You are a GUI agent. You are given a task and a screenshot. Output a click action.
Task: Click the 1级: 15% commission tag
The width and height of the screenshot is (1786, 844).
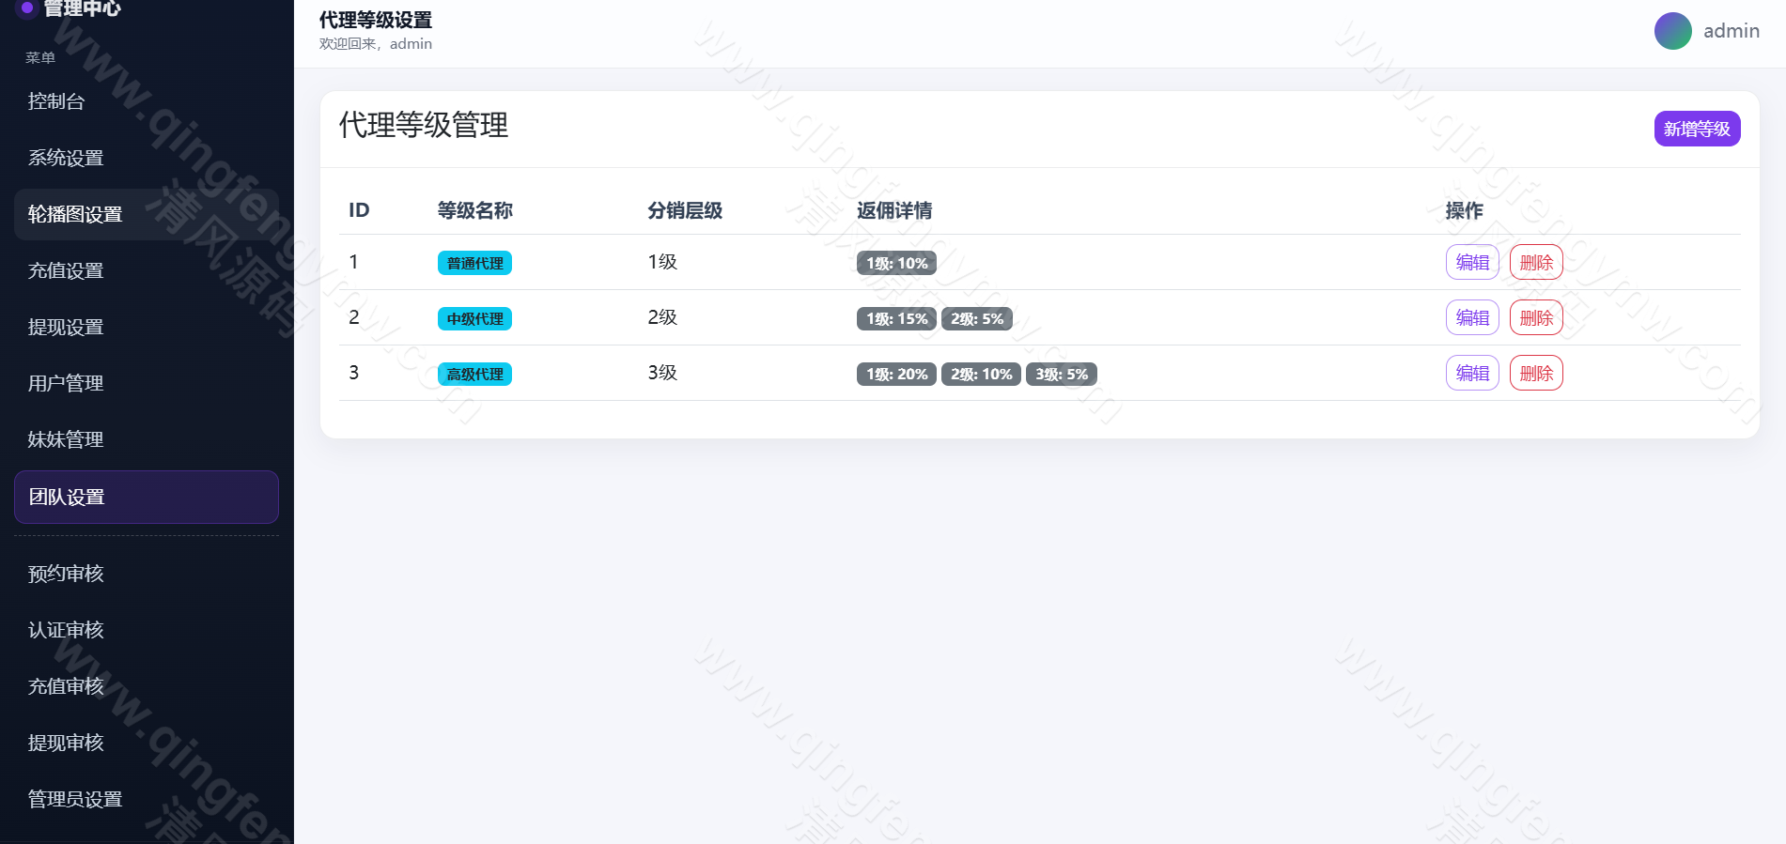coord(896,318)
